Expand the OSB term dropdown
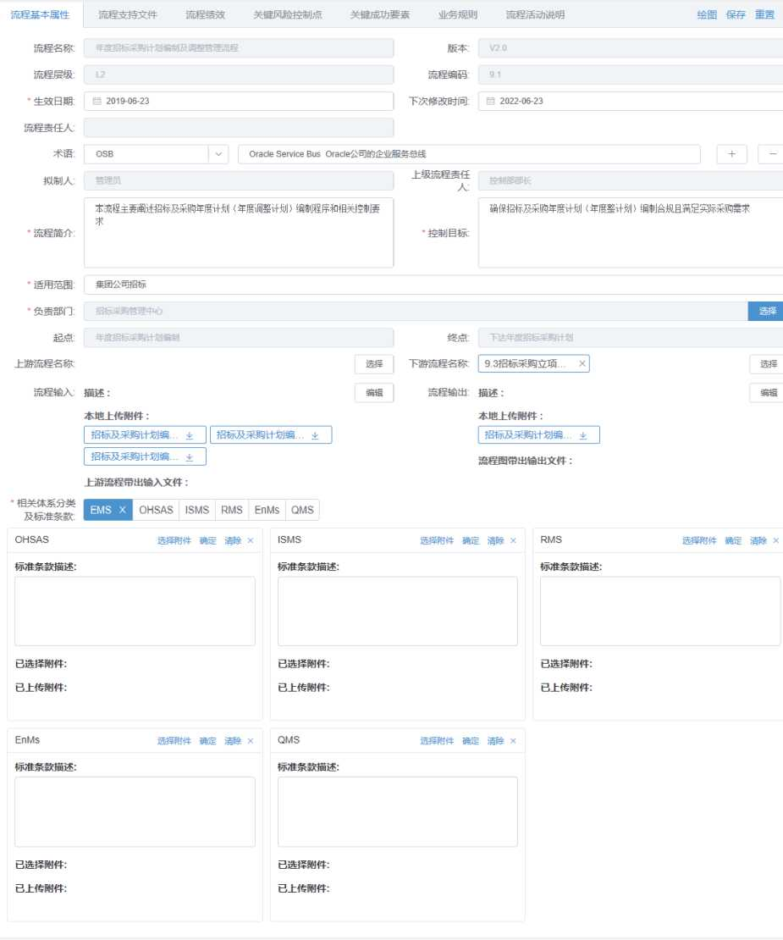Image resolution: width=783 pixels, height=940 pixels. pyautogui.click(x=218, y=154)
